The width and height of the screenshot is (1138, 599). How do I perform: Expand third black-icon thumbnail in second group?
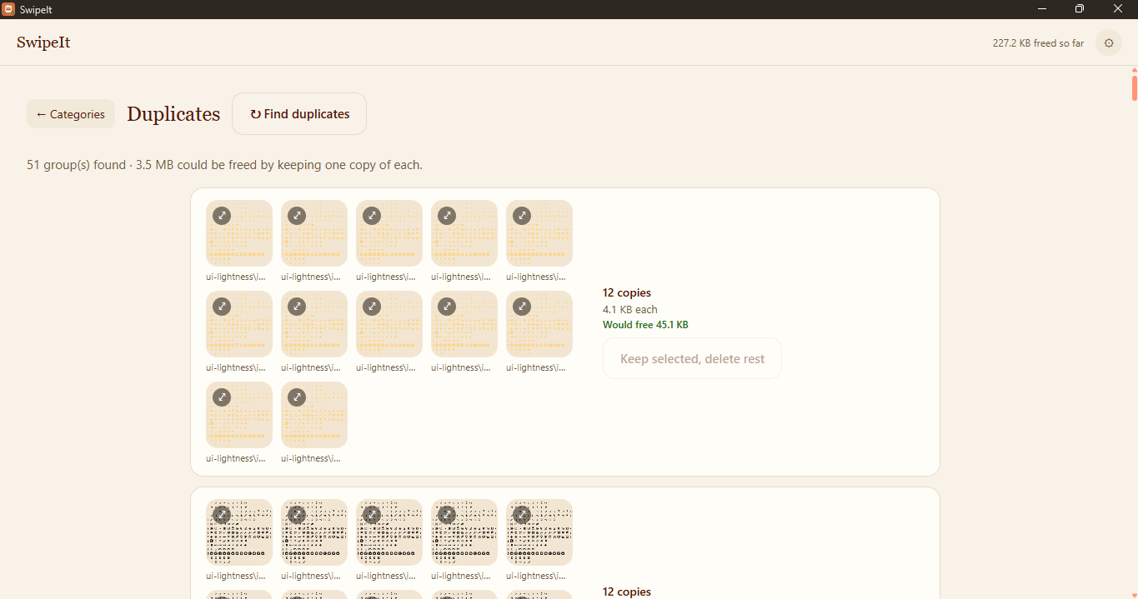[x=372, y=515]
